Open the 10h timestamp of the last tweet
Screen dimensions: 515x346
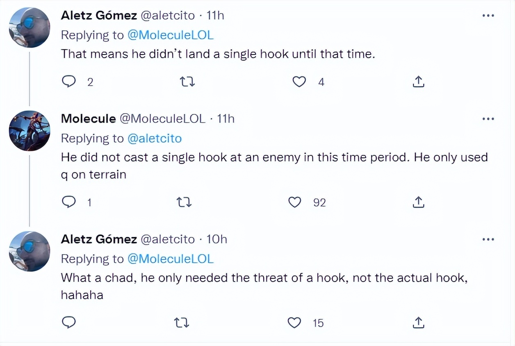[216, 239]
